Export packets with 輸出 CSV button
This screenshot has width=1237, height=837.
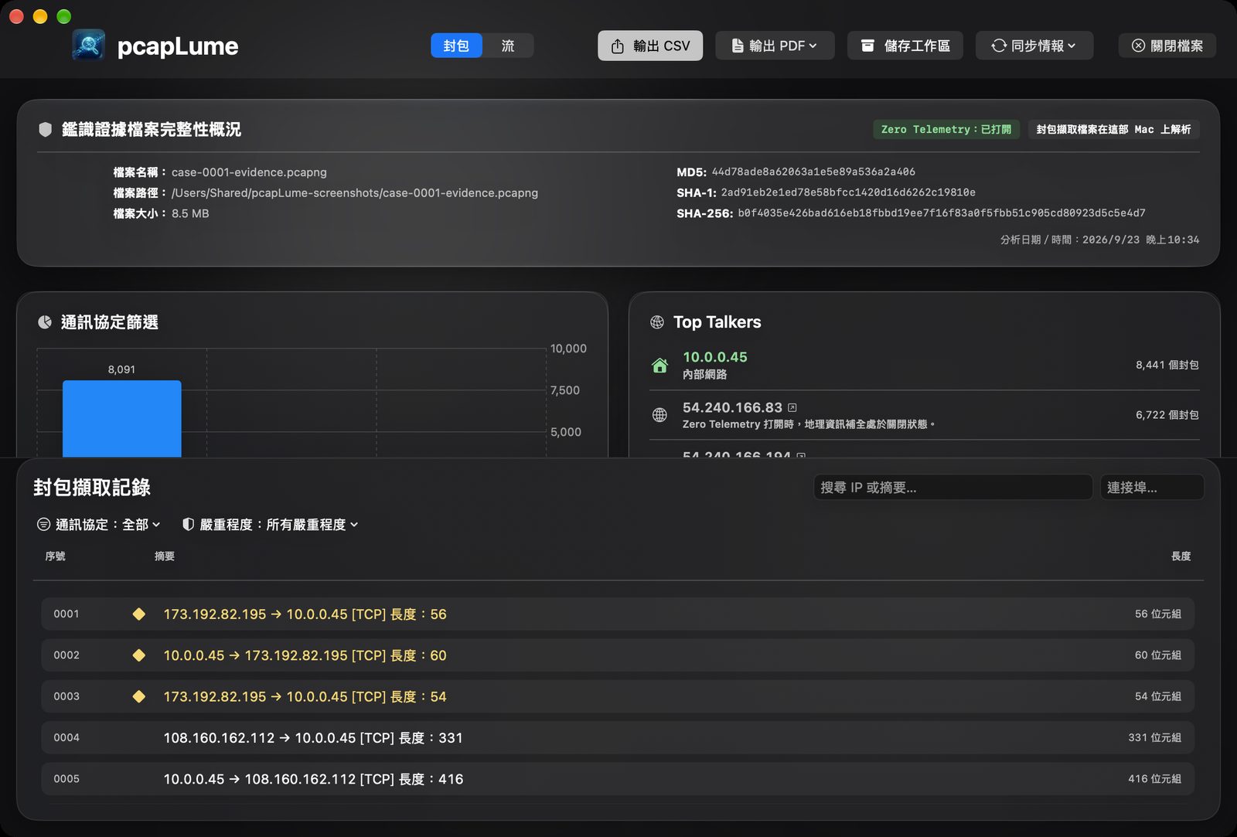point(650,46)
